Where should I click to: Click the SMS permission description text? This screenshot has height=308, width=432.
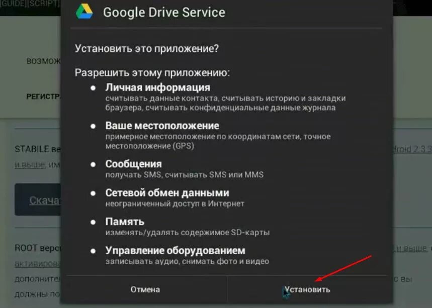pos(184,175)
